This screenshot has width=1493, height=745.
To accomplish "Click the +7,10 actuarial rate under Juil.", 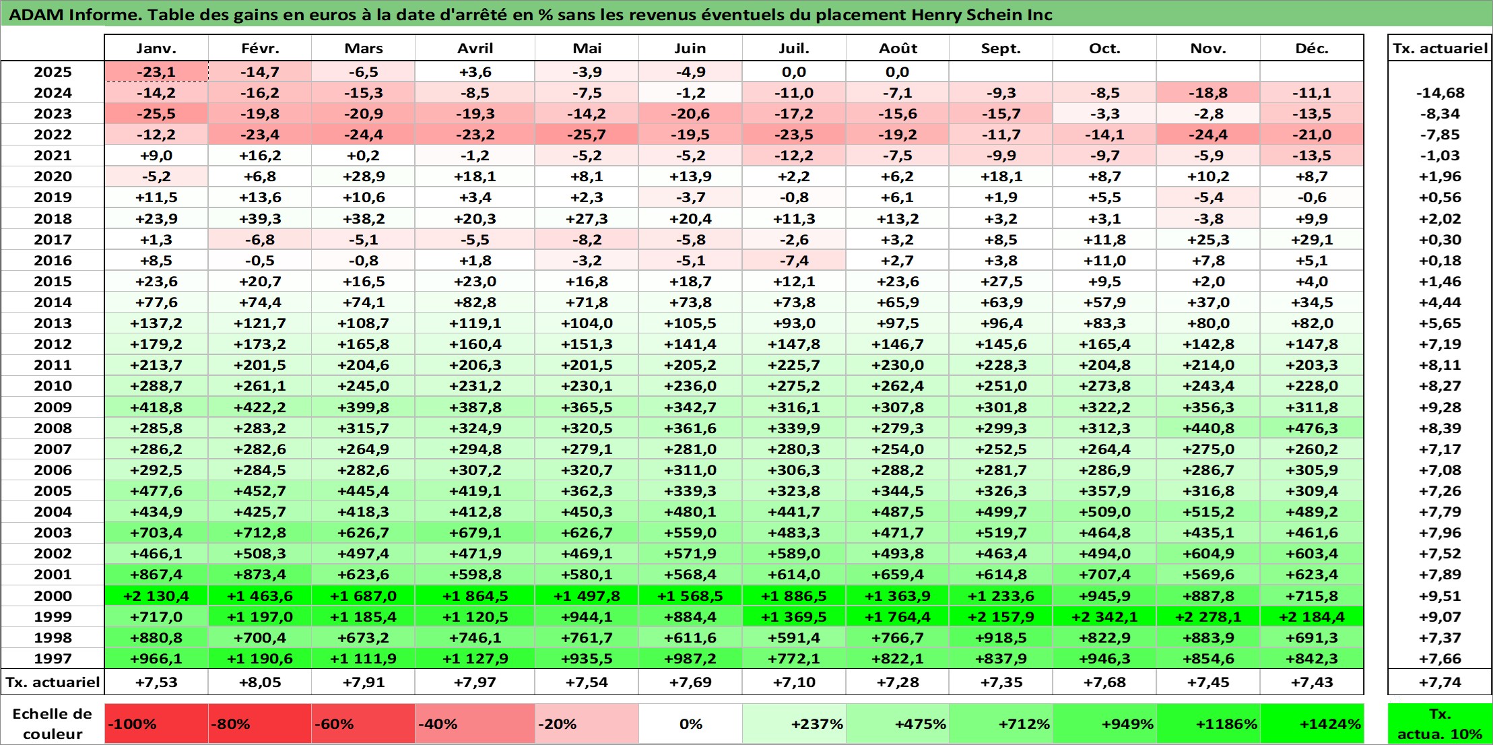I will coord(794,682).
